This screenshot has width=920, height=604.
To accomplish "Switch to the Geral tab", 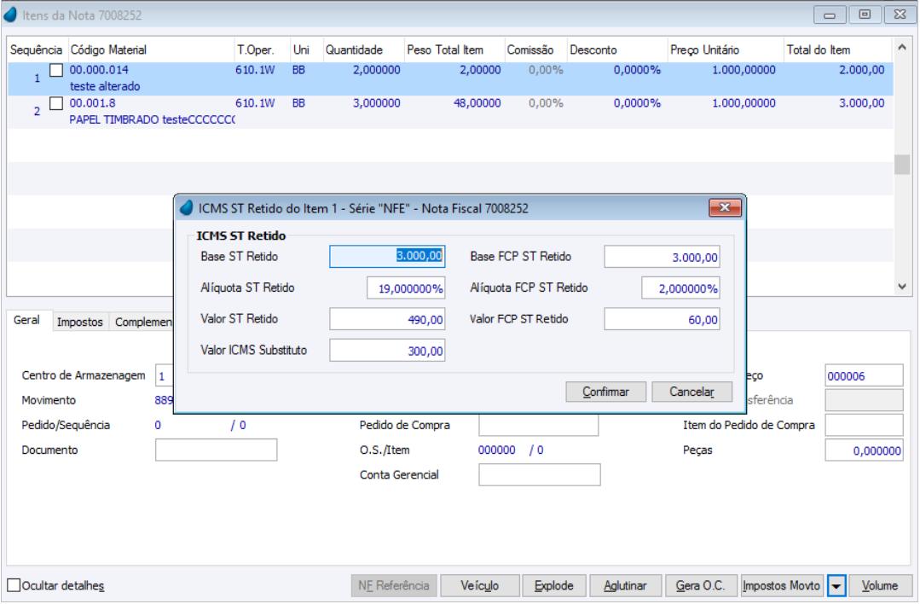I will pyautogui.click(x=27, y=320).
